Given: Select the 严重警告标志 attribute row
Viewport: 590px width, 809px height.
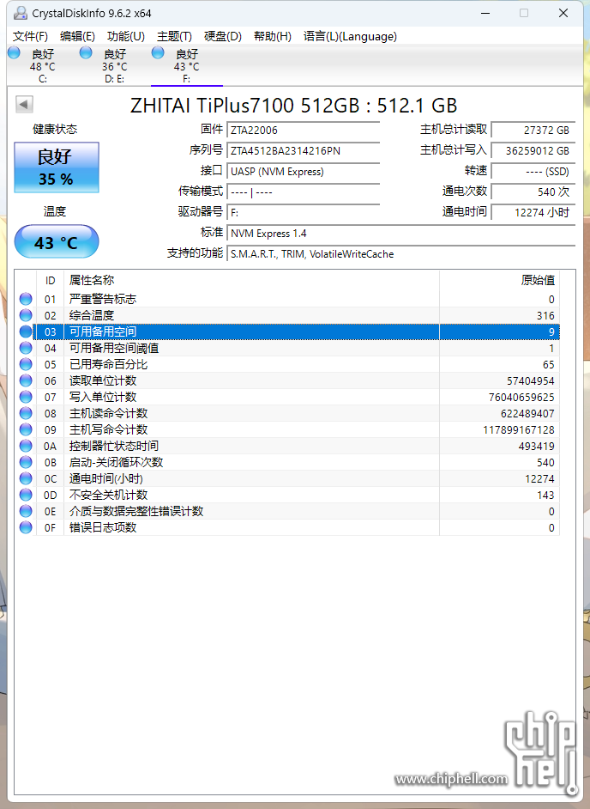Looking at the screenshot, I should tap(287, 299).
